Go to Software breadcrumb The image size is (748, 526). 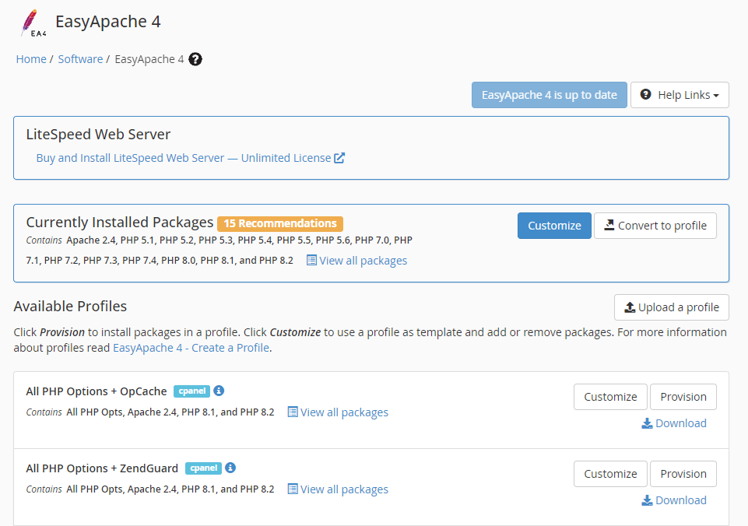tap(80, 59)
